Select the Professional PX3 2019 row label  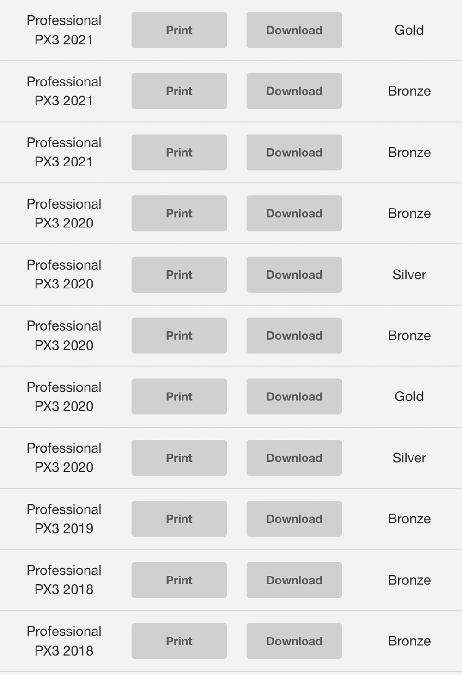64,519
